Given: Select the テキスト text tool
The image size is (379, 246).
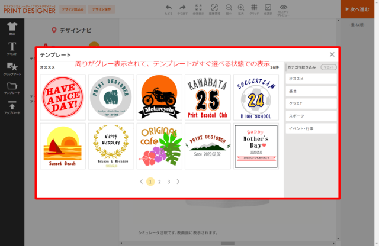Looking at the screenshot, I should pos(12,48).
